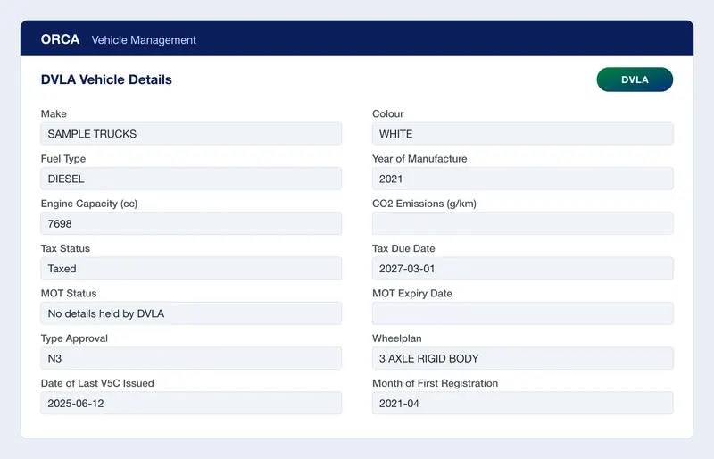Click the Type Approval field showing N3
The width and height of the screenshot is (714, 459).
point(191,358)
